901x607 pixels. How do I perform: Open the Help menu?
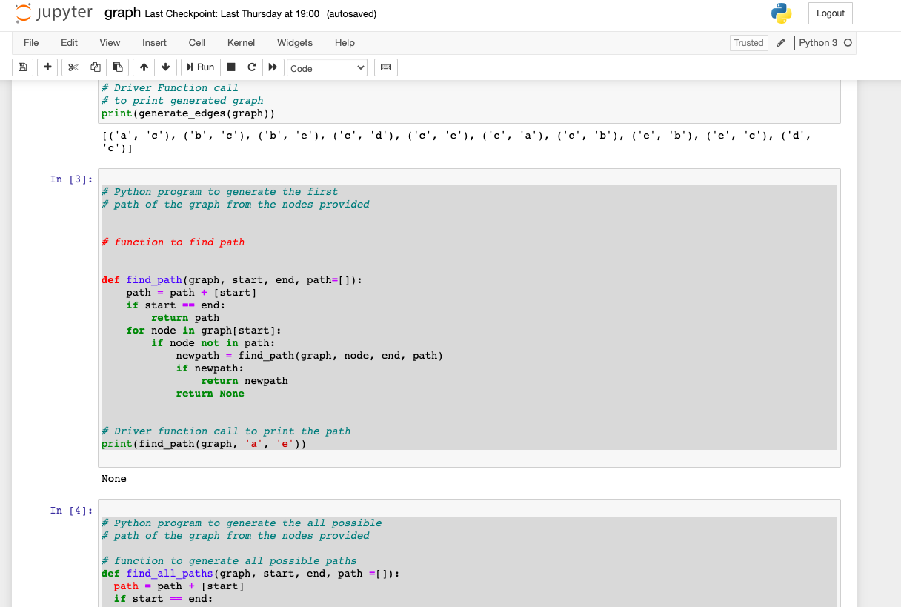coord(345,43)
